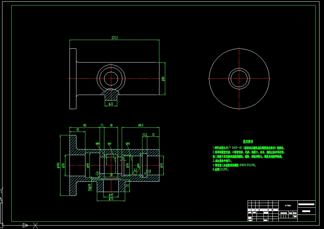
Task: Select the hatched bottom port wall beside φ40
Action: [100, 186]
